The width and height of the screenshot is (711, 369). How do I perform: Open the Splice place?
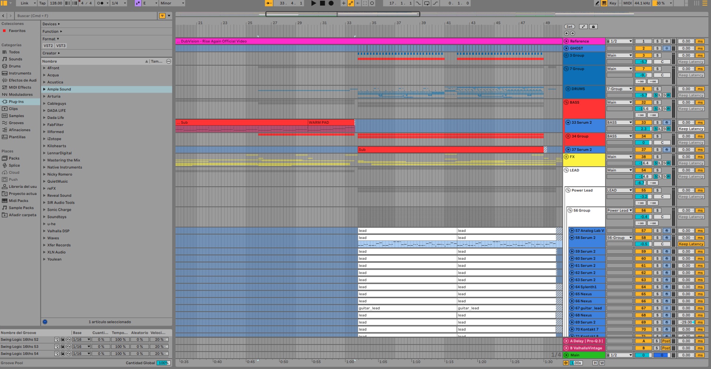tap(14, 166)
